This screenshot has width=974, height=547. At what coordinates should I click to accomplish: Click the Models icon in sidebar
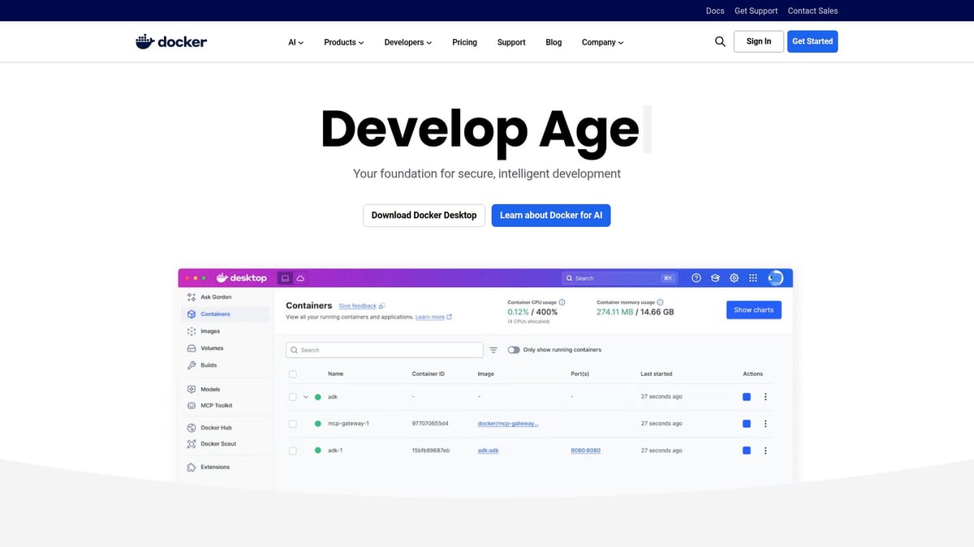(x=192, y=390)
